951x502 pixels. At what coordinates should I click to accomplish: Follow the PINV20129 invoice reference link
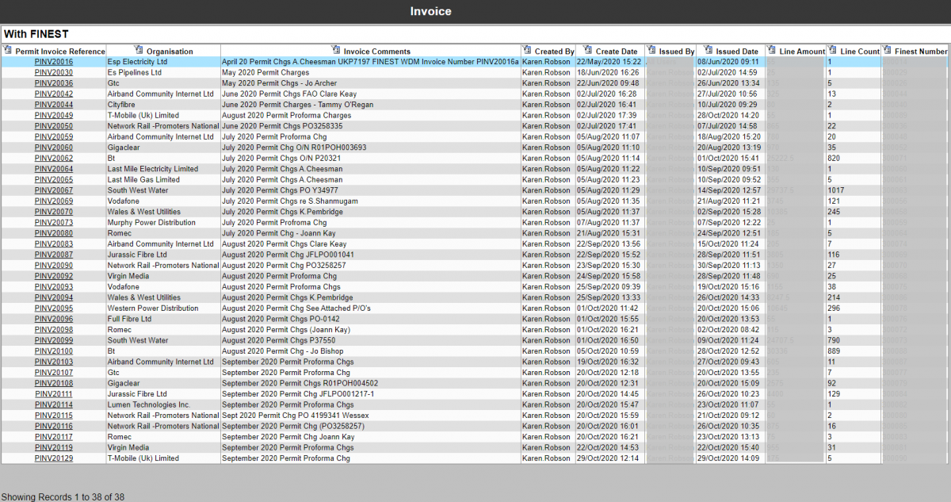point(54,458)
